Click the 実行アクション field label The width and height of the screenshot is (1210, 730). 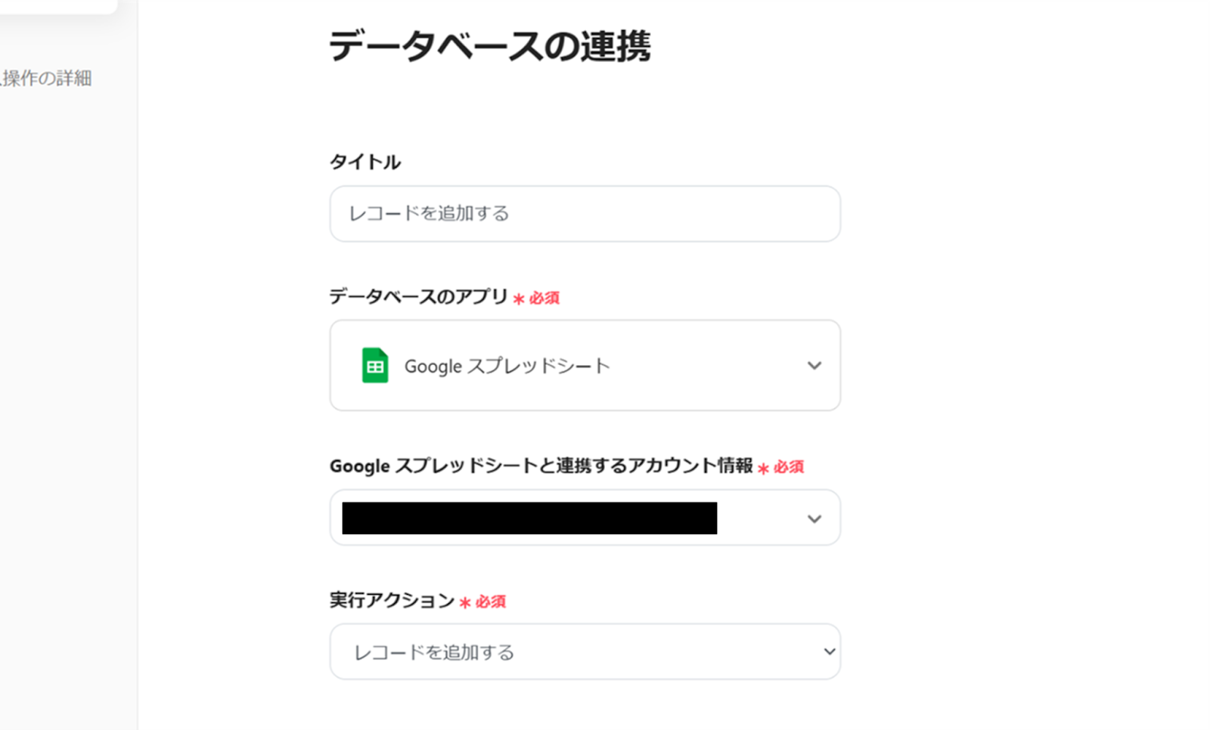[392, 601]
